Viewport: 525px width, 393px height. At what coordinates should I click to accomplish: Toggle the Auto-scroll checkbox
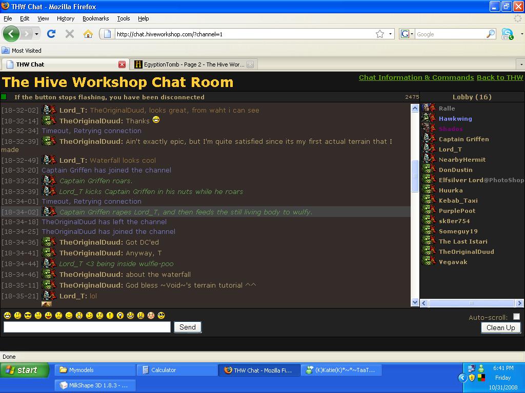click(x=516, y=316)
